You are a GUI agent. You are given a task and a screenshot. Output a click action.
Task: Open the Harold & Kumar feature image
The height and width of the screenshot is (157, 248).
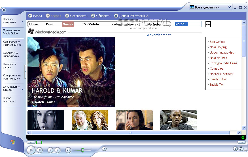[x=71, y=72]
